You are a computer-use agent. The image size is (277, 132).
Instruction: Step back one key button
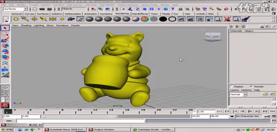pos(235,111)
